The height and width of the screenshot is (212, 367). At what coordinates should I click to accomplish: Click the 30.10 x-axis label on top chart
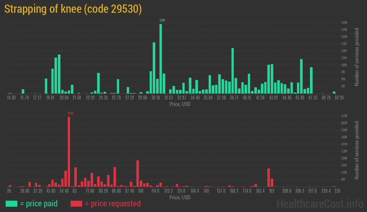[156, 98]
